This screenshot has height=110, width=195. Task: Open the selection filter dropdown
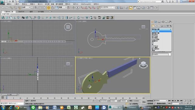tap(26, 7)
